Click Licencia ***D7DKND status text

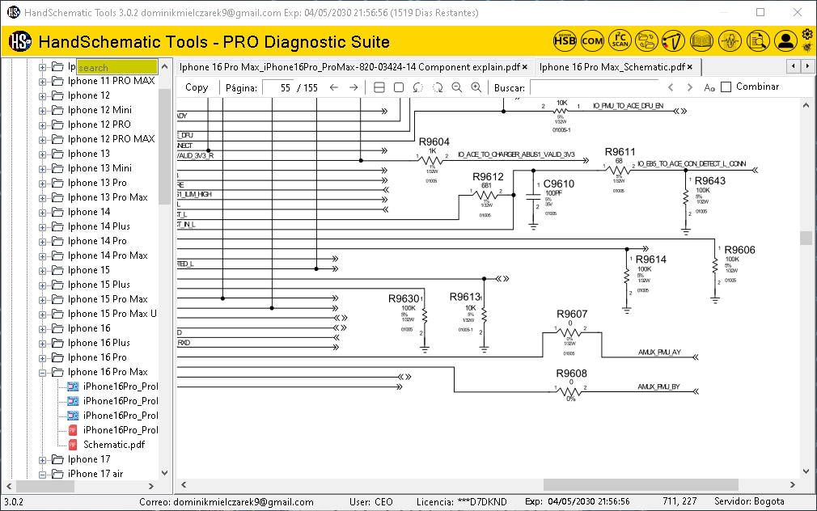pos(461,502)
